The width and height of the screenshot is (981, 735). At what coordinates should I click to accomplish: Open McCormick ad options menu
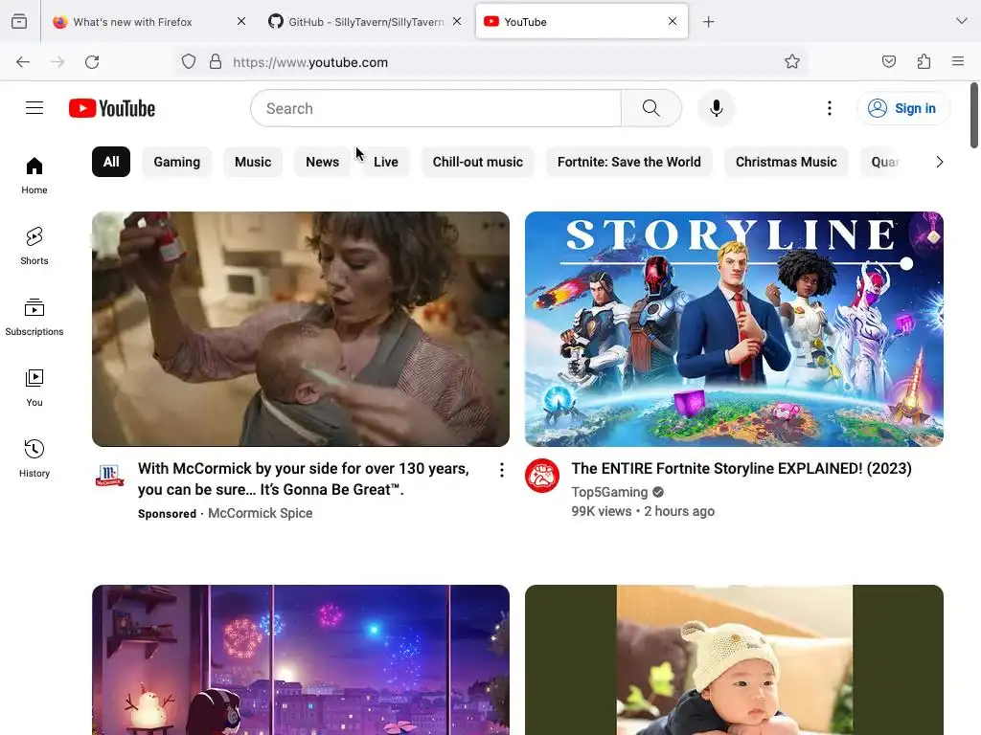coord(502,470)
